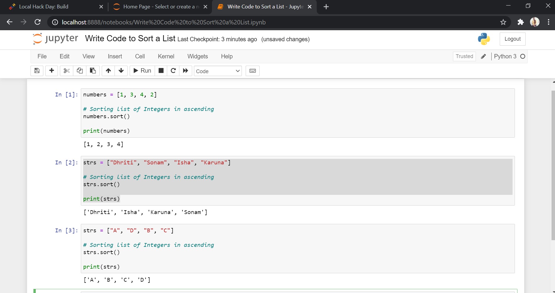Insert cell below with plus icon

(52, 71)
